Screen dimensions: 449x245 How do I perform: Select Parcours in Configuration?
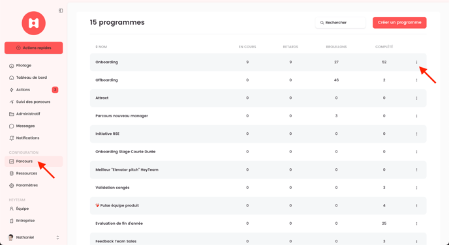(33, 161)
